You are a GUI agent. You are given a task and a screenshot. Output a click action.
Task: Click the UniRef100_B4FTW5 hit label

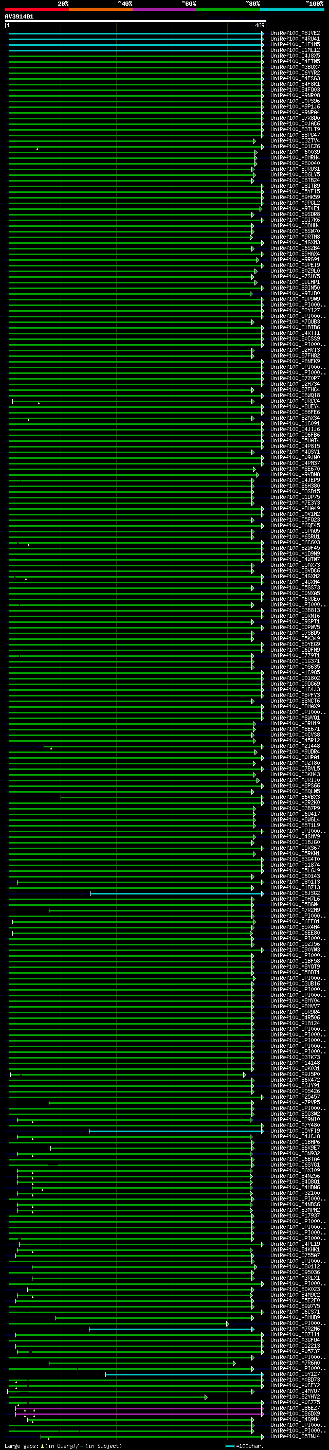(295, 61)
